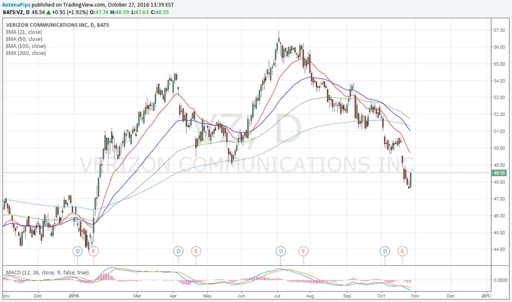Viewport: 512px width, 302px height.
Task: Show the dividend D marker in early October
Action: point(385,251)
